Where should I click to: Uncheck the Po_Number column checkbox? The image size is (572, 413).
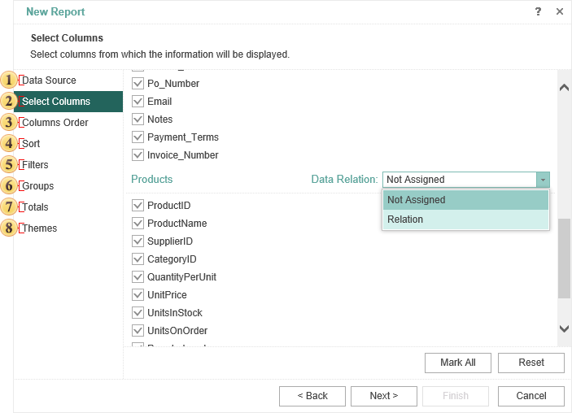[x=138, y=84]
